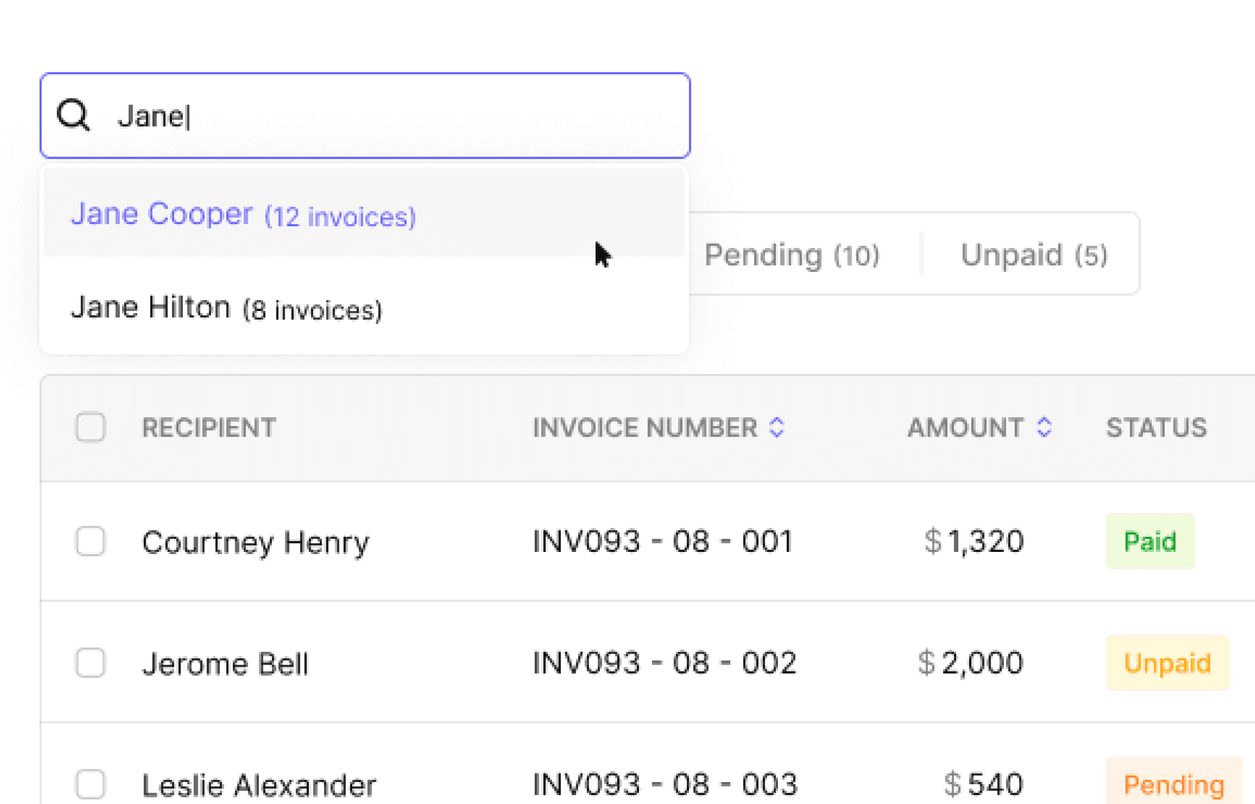Check the Courtney Henry row checkbox
Image resolution: width=1255 pixels, height=804 pixels.
[x=91, y=541]
